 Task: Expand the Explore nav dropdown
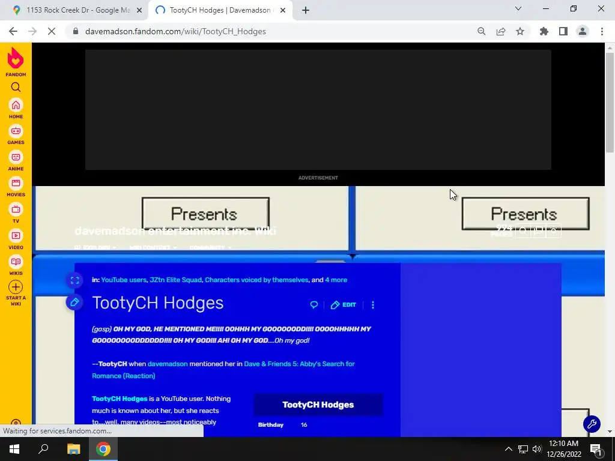click(x=95, y=247)
